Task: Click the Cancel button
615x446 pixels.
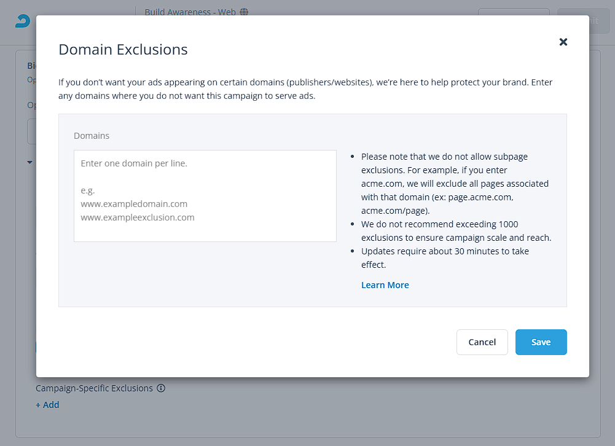Action: [x=482, y=342]
